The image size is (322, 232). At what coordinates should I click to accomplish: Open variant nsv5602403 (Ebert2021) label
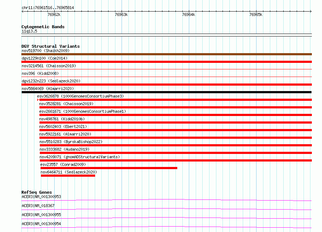point(63,126)
